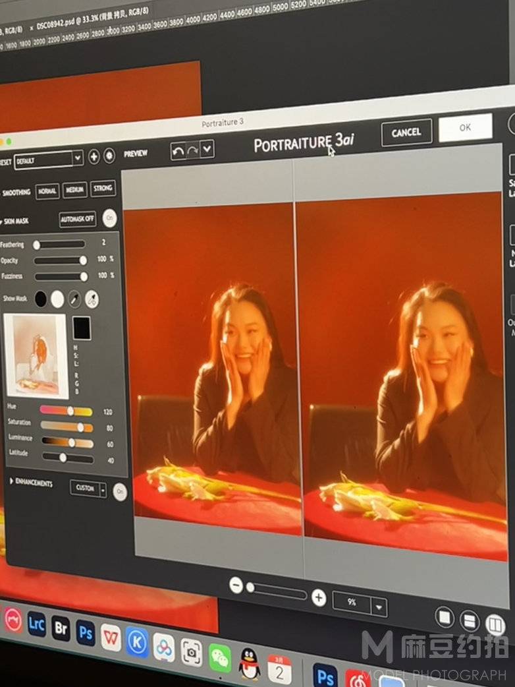Open WeChat from the dock
Viewport: 515px width, 687px height.
pyautogui.click(x=220, y=657)
